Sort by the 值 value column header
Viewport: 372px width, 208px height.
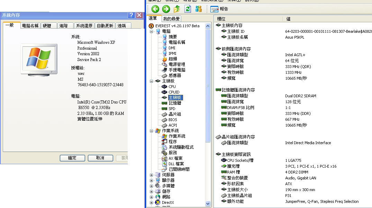tap(328, 19)
